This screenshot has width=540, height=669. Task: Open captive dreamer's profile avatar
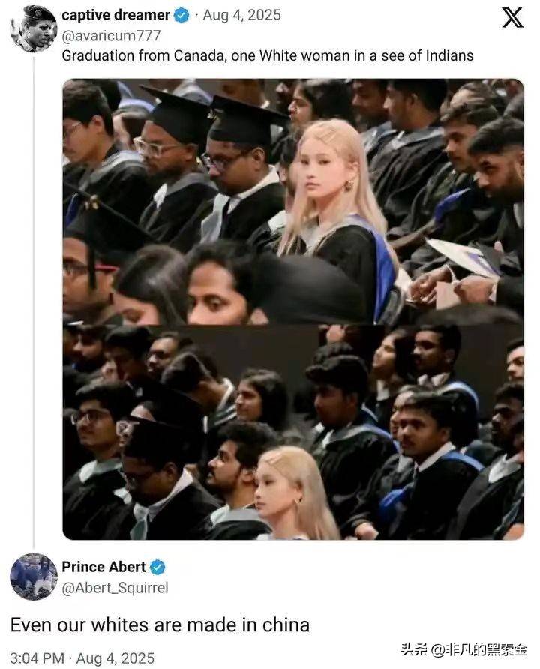point(34,29)
